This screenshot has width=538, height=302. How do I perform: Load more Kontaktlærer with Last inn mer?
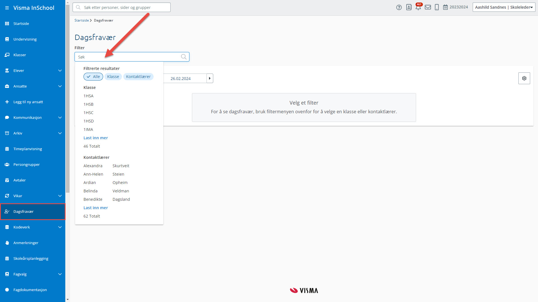96,208
